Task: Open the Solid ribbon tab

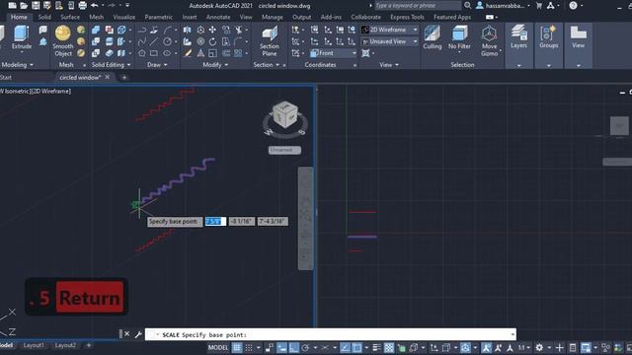Action: pos(44,17)
